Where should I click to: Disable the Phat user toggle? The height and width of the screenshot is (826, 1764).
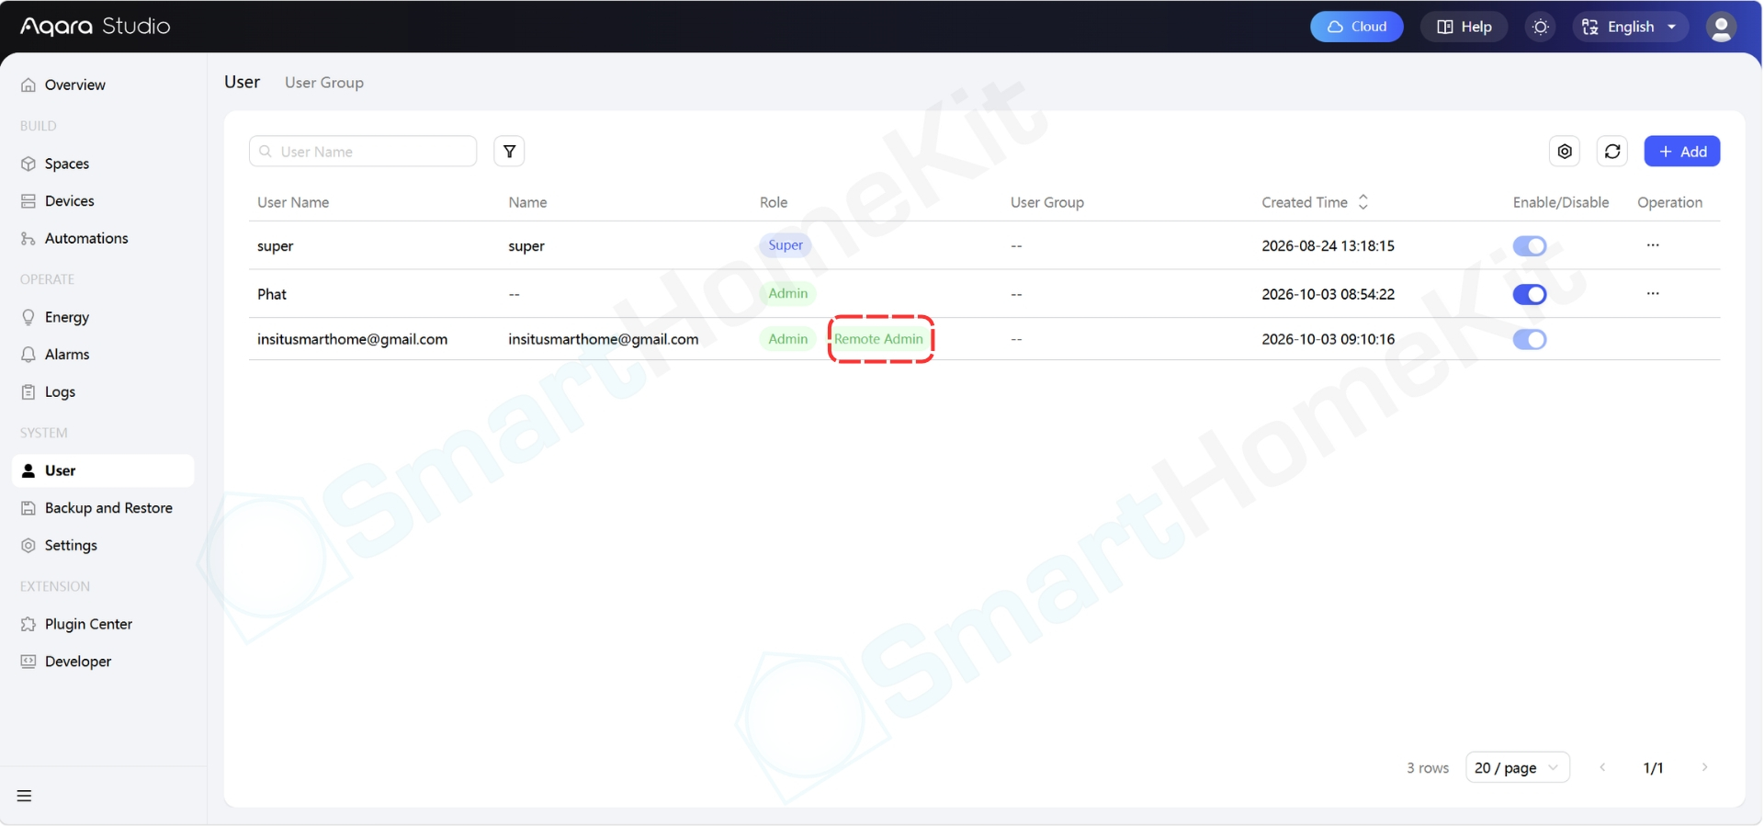pyautogui.click(x=1530, y=294)
